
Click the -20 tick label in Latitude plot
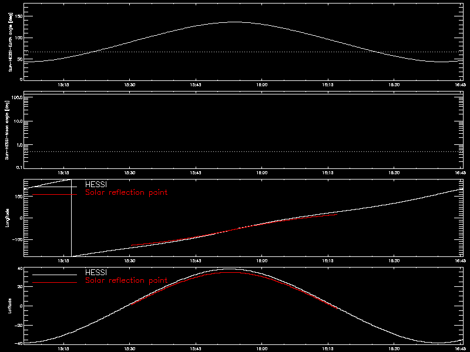[x=19, y=326]
